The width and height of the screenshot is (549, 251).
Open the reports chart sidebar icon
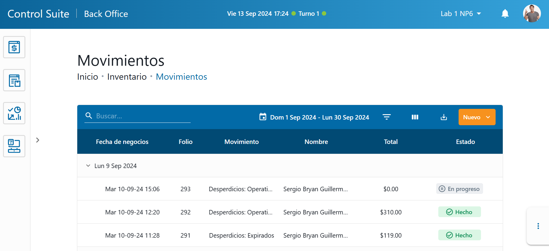(x=14, y=113)
